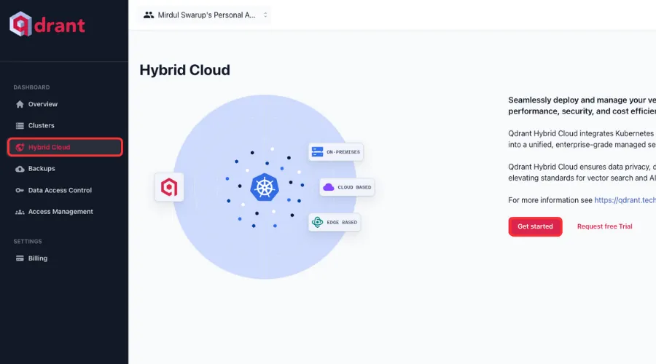Click the EDGE BASED label text
Viewport: 656px width, 364px height.
pyautogui.click(x=342, y=222)
